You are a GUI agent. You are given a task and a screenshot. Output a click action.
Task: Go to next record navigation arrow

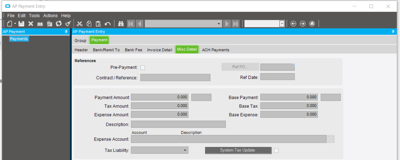(x=227, y=24)
